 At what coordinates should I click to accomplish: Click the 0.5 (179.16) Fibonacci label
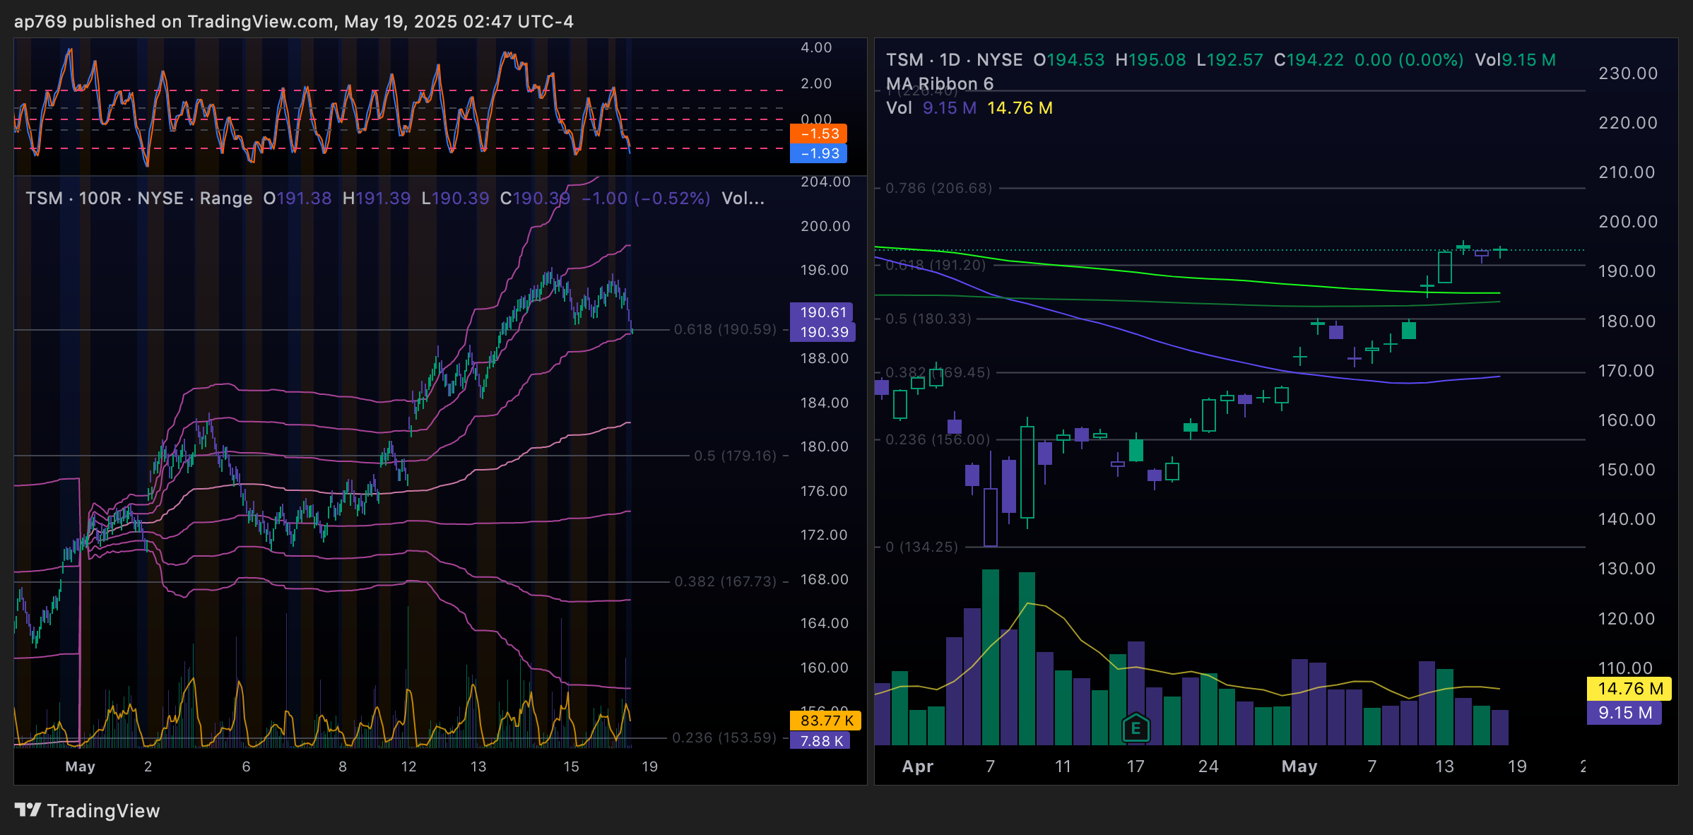[x=735, y=456]
